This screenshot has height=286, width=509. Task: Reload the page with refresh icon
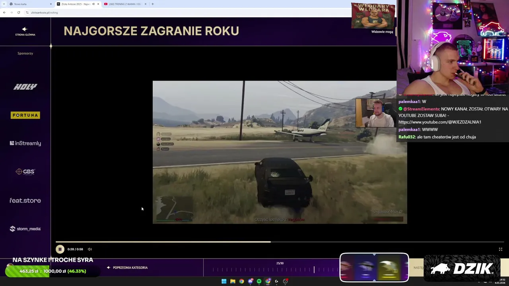(18, 12)
